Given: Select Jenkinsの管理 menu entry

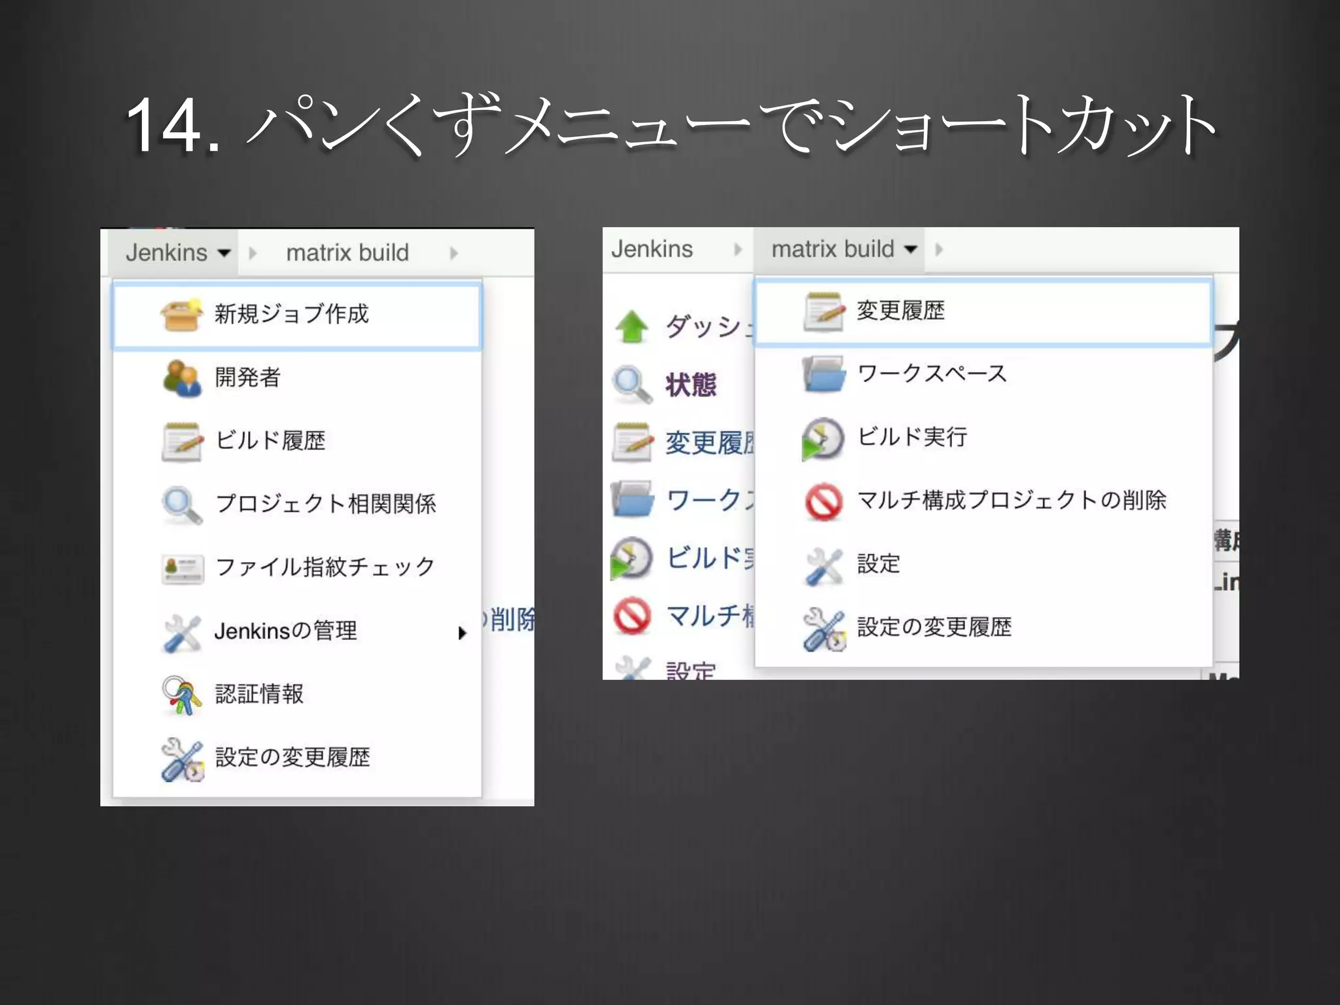Looking at the screenshot, I should (x=297, y=632).
